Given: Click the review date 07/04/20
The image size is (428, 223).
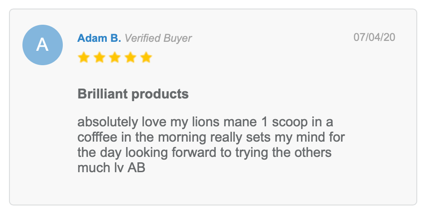Looking at the screenshot, I should tap(374, 37).
